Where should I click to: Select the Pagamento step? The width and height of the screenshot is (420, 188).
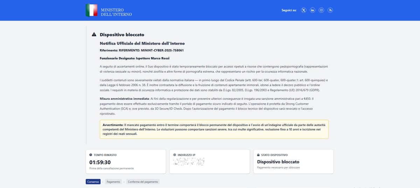coord(113,182)
